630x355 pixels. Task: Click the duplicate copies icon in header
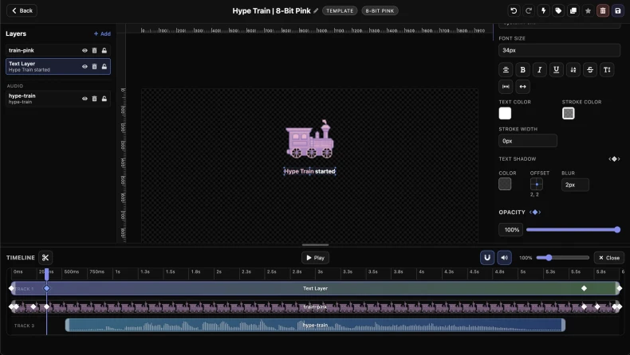573,11
